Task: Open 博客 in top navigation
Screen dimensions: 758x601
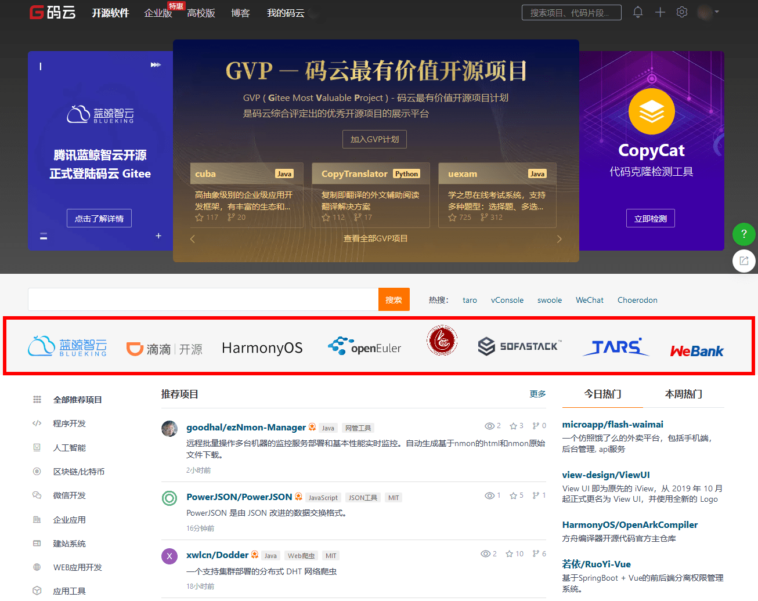Action: coord(240,13)
